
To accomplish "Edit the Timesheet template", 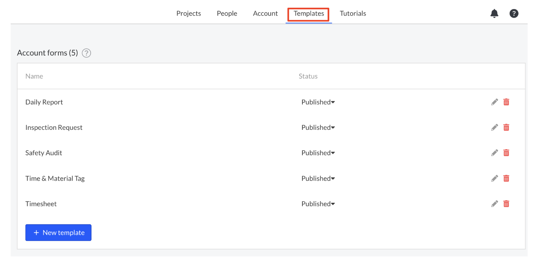I will [494, 204].
